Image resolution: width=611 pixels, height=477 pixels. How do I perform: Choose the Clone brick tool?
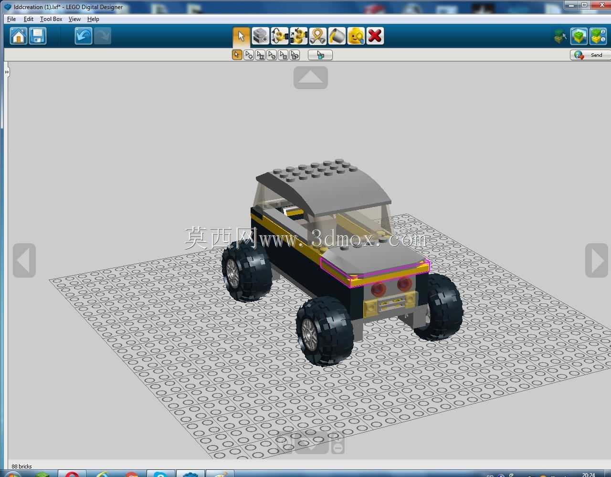pos(260,36)
